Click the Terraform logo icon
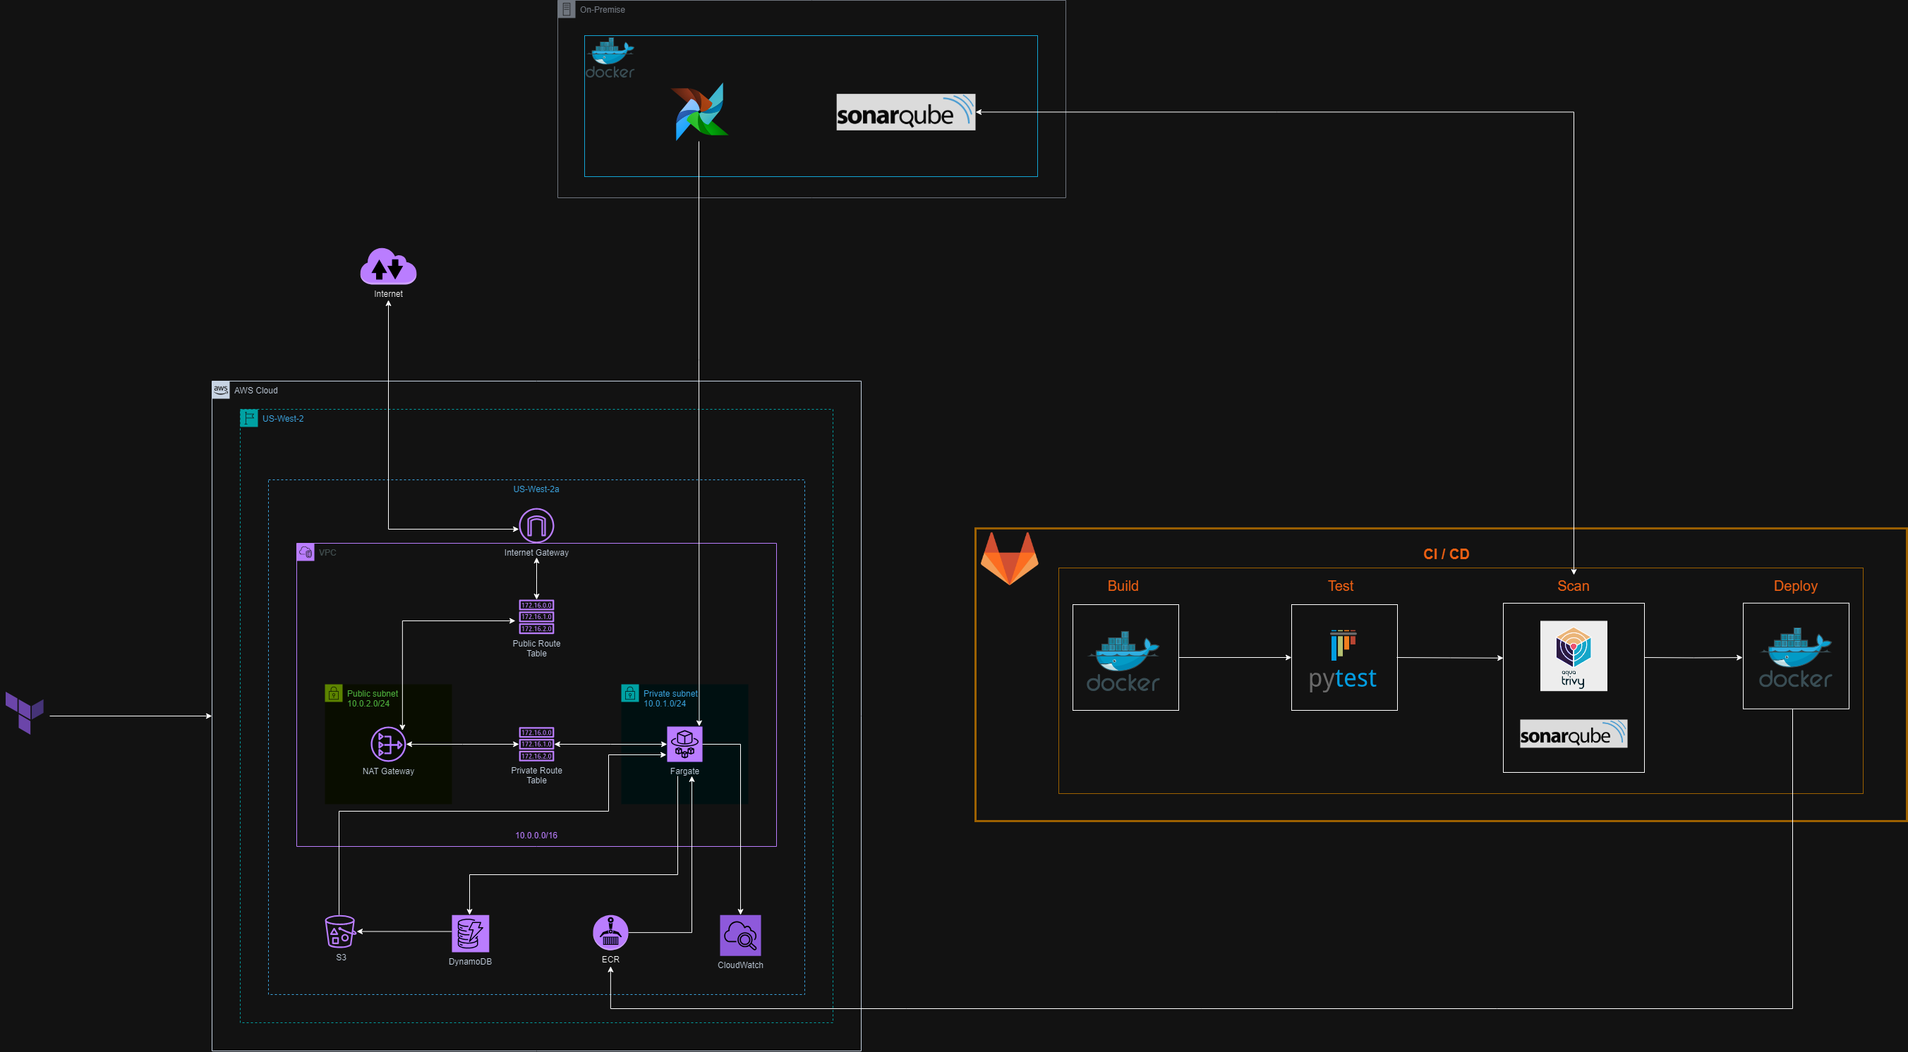This screenshot has width=1908, height=1052. pyautogui.click(x=25, y=711)
